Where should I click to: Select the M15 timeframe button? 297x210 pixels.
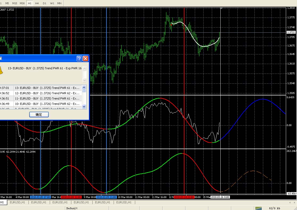pyautogui.click(x=15, y=3)
